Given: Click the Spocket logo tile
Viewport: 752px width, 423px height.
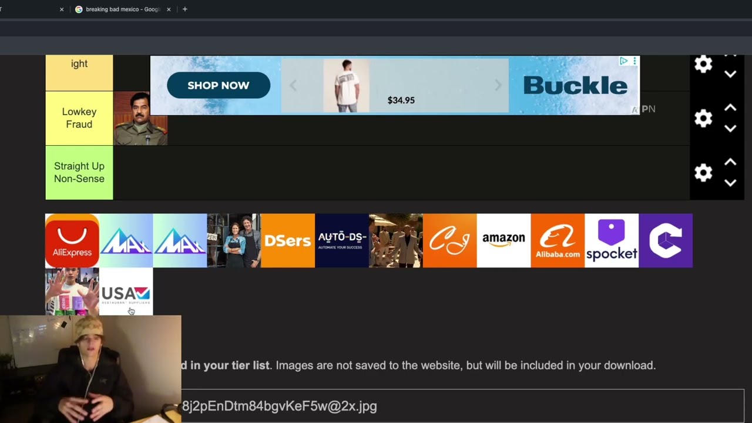Looking at the screenshot, I should tap(612, 240).
